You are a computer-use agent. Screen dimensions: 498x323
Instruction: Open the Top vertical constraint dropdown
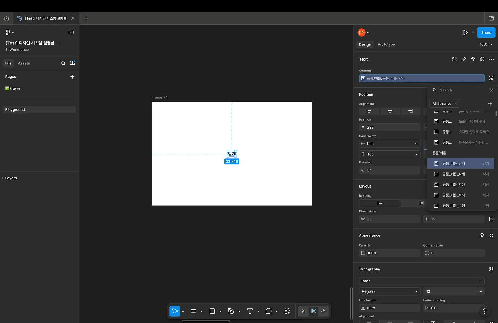point(390,154)
